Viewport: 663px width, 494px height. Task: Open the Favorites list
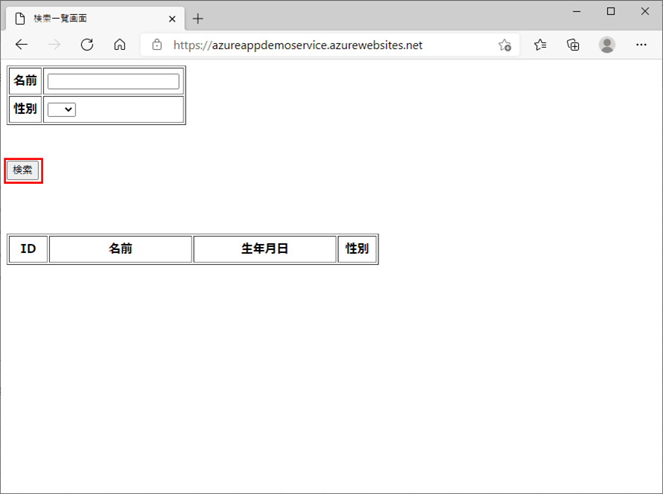click(x=540, y=45)
